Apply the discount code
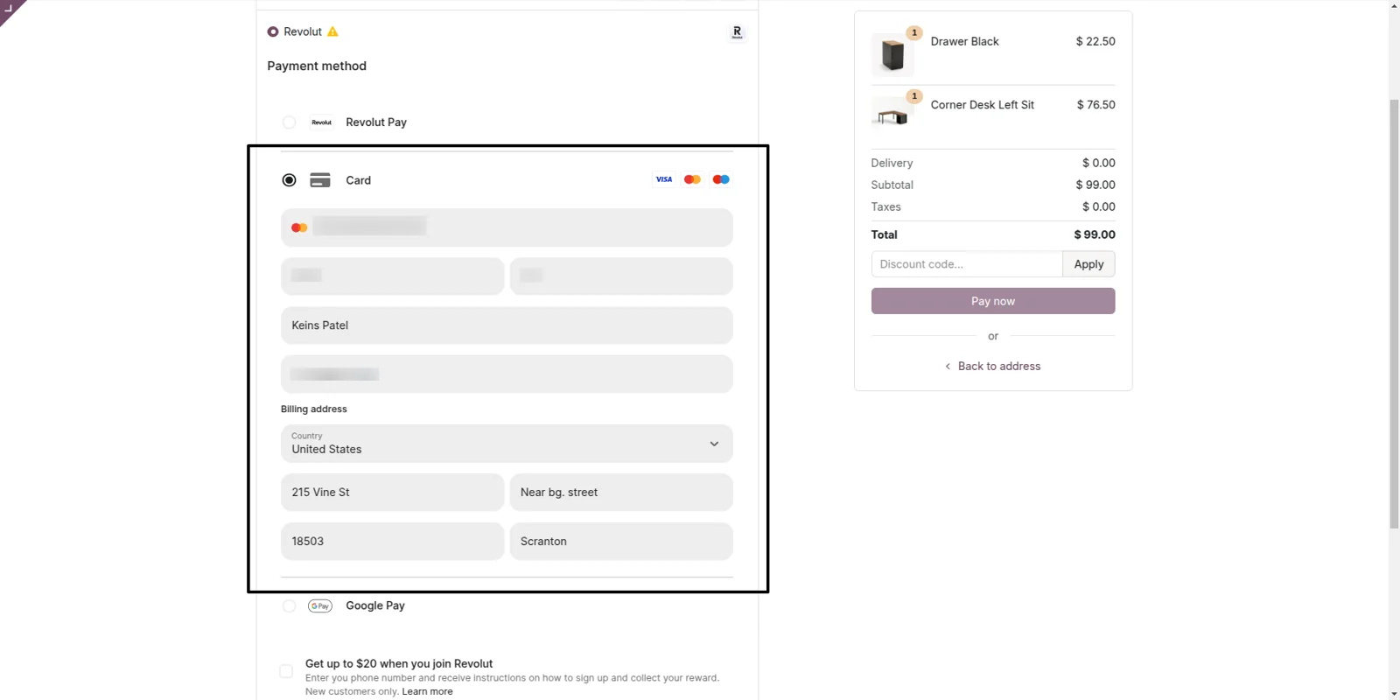The image size is (1400, 700). (x=1088, y=264)
